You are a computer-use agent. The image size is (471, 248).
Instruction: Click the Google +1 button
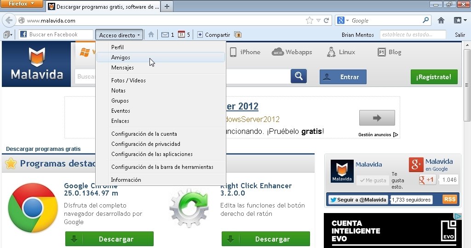[427, 180]
